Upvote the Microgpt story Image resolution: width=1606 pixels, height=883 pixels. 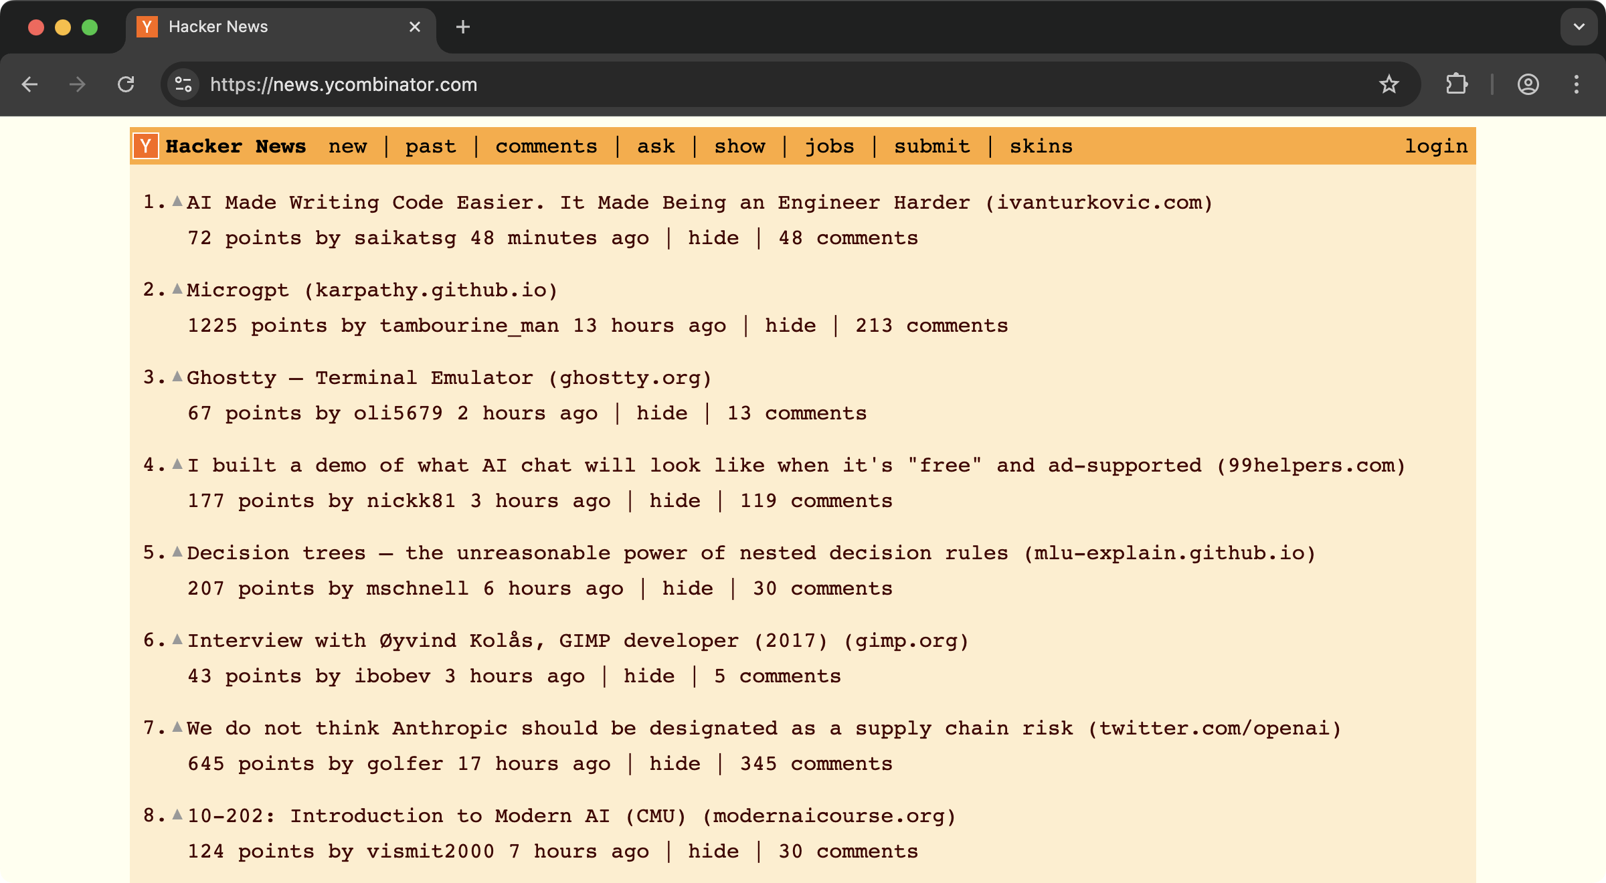[177, 289]
